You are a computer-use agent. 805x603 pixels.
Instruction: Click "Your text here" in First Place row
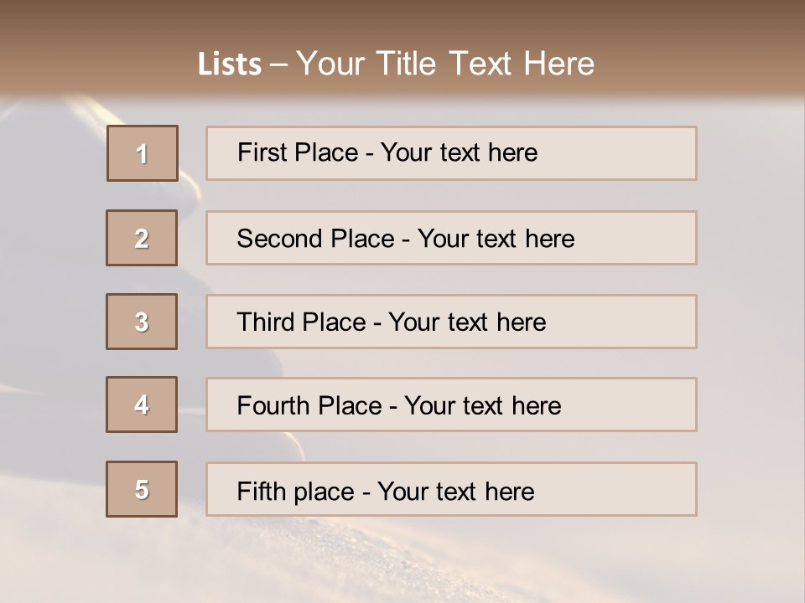tap(459, 152)
